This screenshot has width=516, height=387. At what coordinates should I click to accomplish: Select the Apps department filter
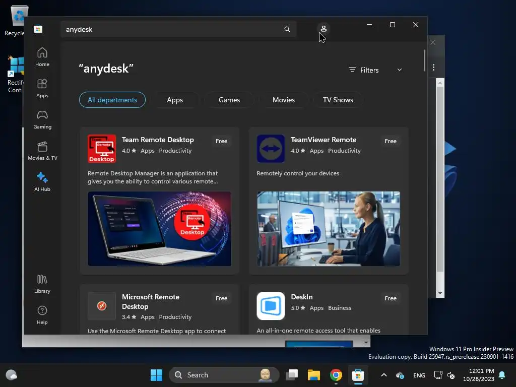175,100
